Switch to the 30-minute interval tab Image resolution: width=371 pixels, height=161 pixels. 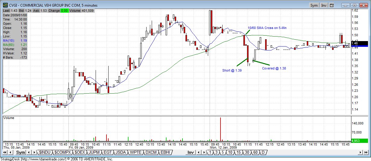tap(247, 152)
